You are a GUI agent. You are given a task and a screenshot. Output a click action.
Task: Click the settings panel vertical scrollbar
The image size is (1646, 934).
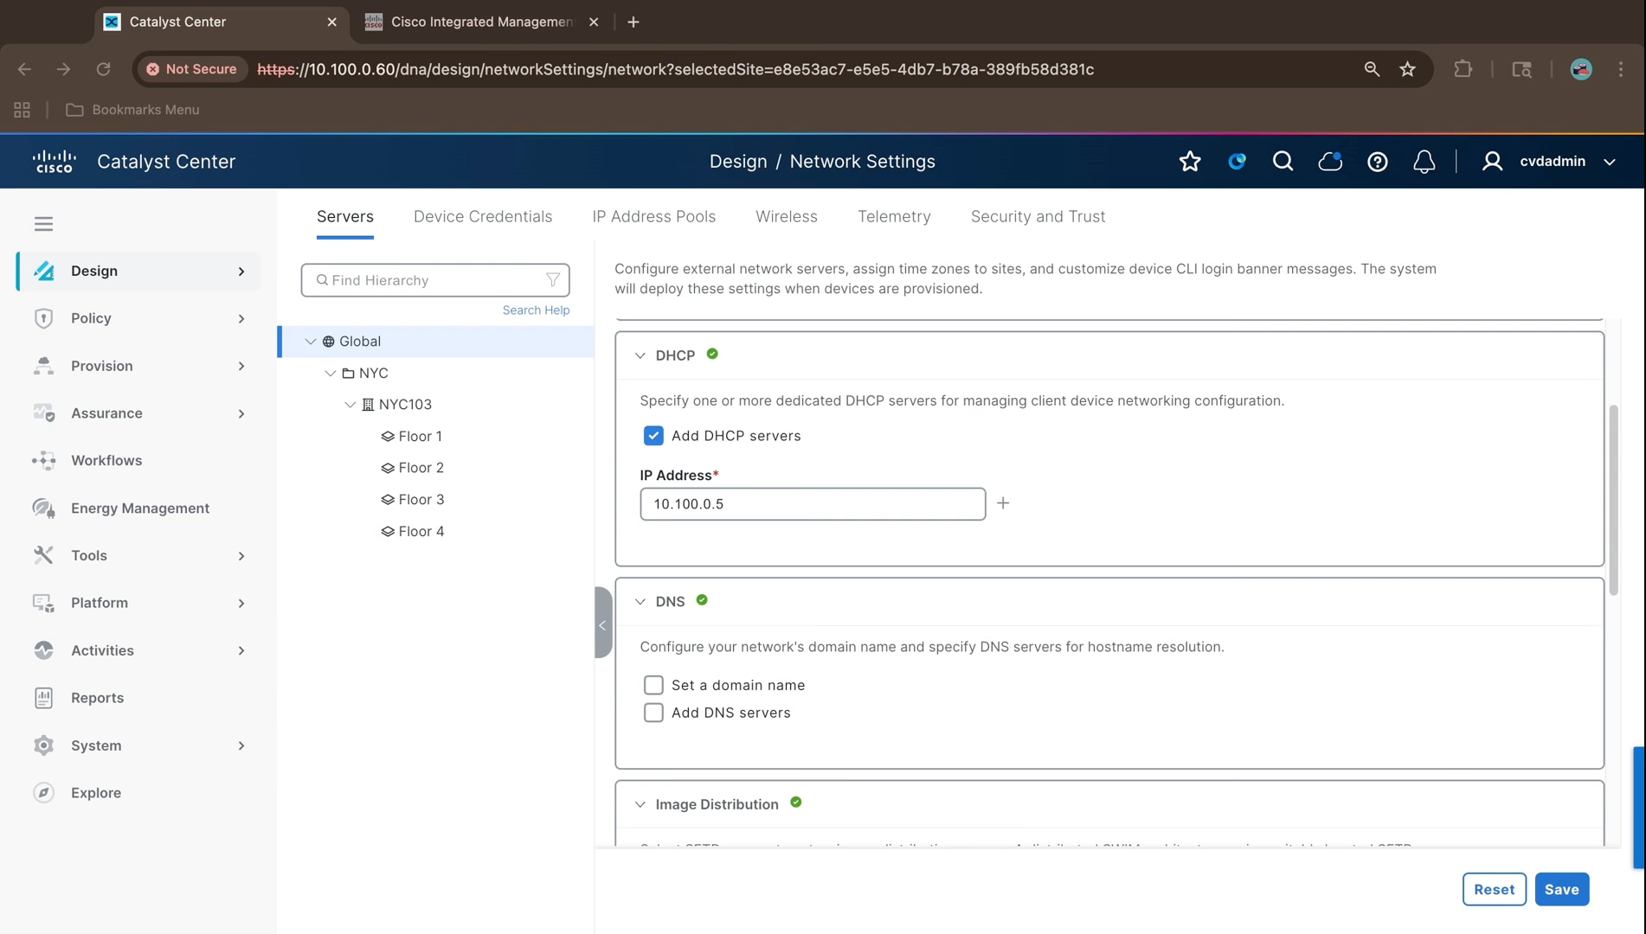click(x=1613, y=500)
